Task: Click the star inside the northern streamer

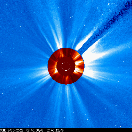Action: click(57, 25)
